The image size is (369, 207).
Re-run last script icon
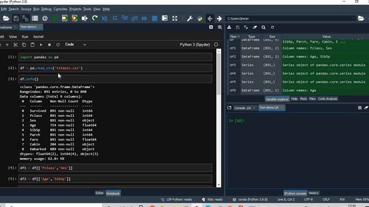click(95, 18)
